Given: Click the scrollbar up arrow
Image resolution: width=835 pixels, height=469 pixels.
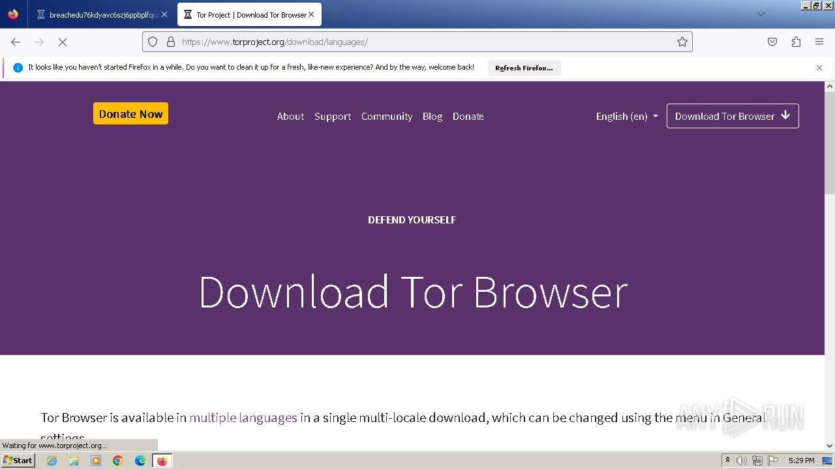Looking at the screenshot, I should click(830, 86).
